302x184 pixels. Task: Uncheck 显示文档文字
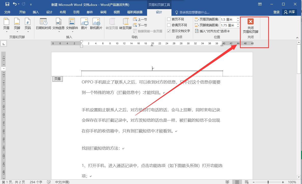click(x=169, y=31)
